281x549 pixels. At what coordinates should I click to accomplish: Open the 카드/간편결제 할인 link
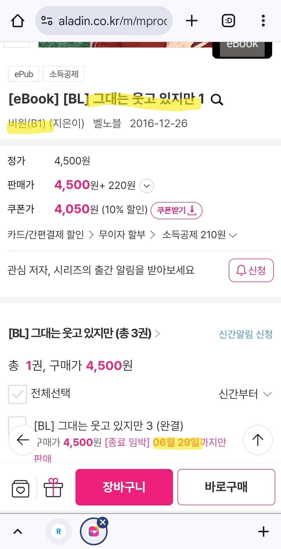coord(50,235)
